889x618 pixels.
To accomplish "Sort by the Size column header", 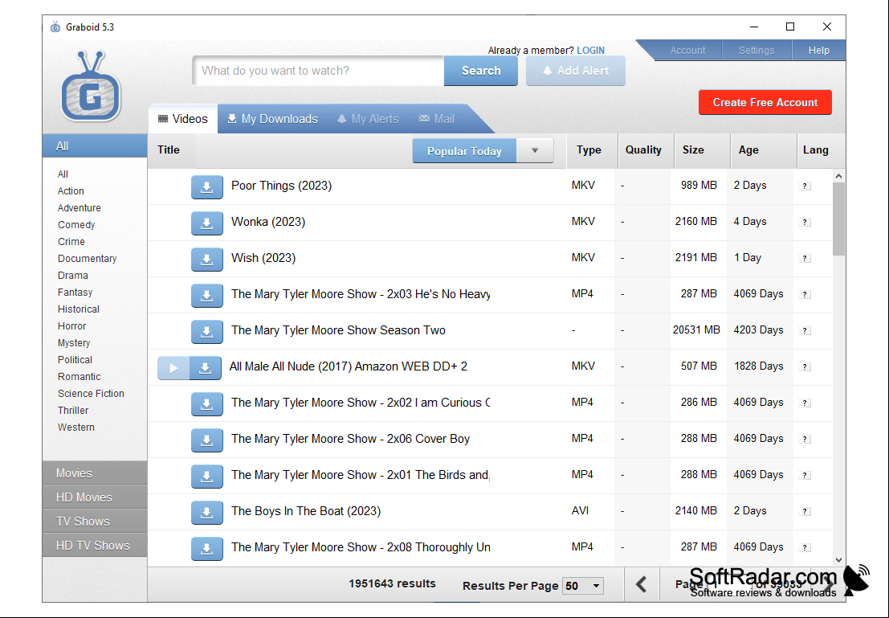I will pos(703,150).
